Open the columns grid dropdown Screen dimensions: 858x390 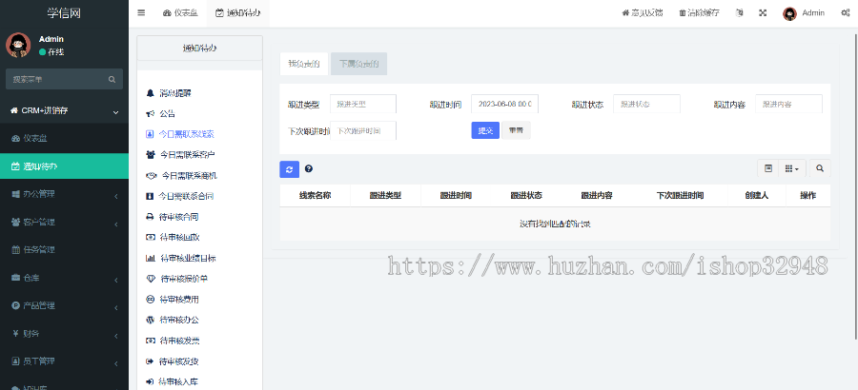pyautogui.click(x=792, y=168)
